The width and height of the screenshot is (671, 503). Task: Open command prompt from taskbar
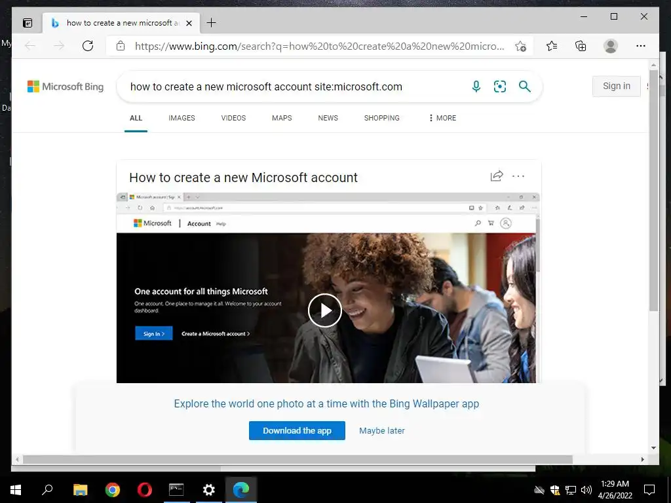pos(176,490)
